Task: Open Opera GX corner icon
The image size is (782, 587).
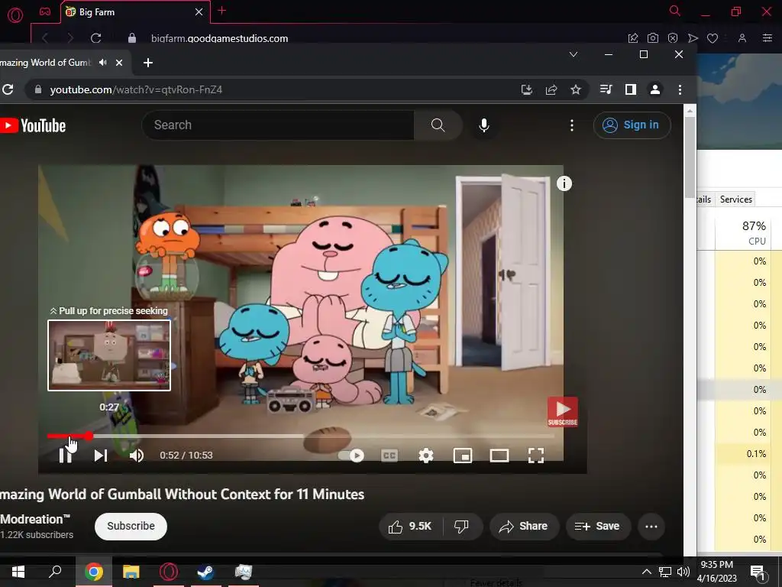Action: (x=45, y=11)
